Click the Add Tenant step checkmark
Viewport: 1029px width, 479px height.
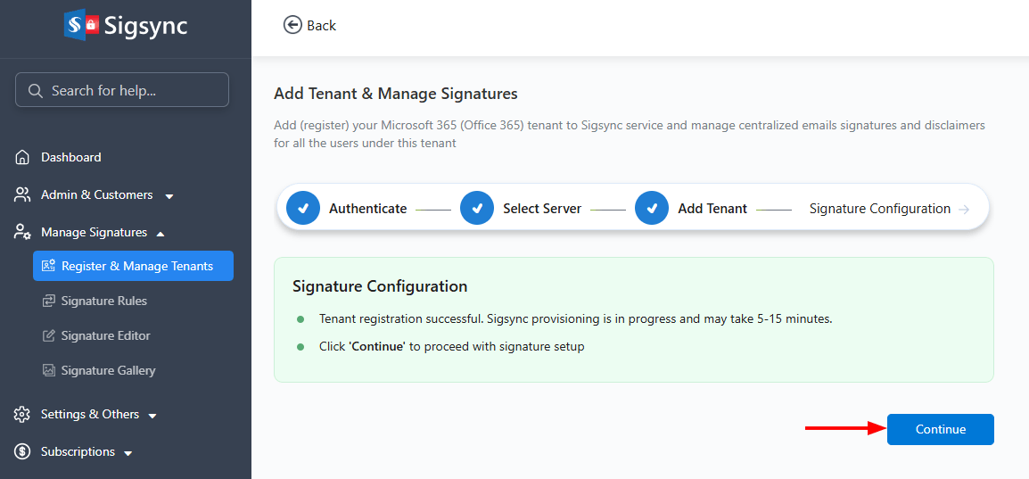tap(652, 209)
